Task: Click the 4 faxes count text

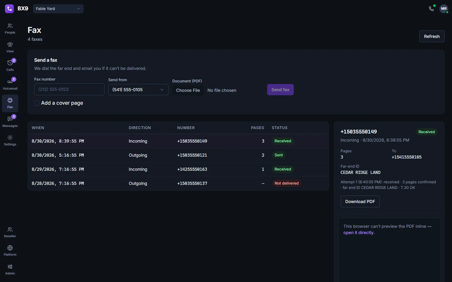Action: 35,39
